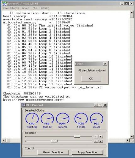Select the PCIE clock gauge

pos(81,119)
